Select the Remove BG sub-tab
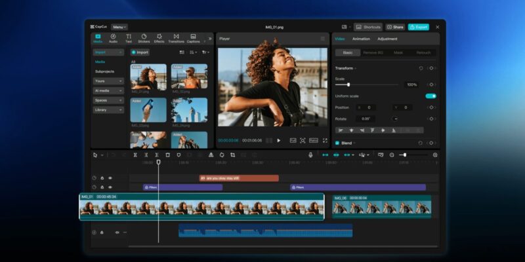The width and height of the screenshot is (525, 262). pos(373,53)
